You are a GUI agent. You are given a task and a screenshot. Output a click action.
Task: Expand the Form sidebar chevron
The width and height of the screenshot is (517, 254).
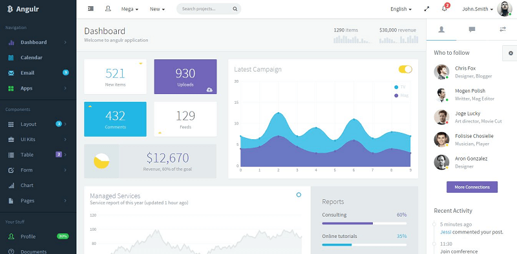[65, 170]
